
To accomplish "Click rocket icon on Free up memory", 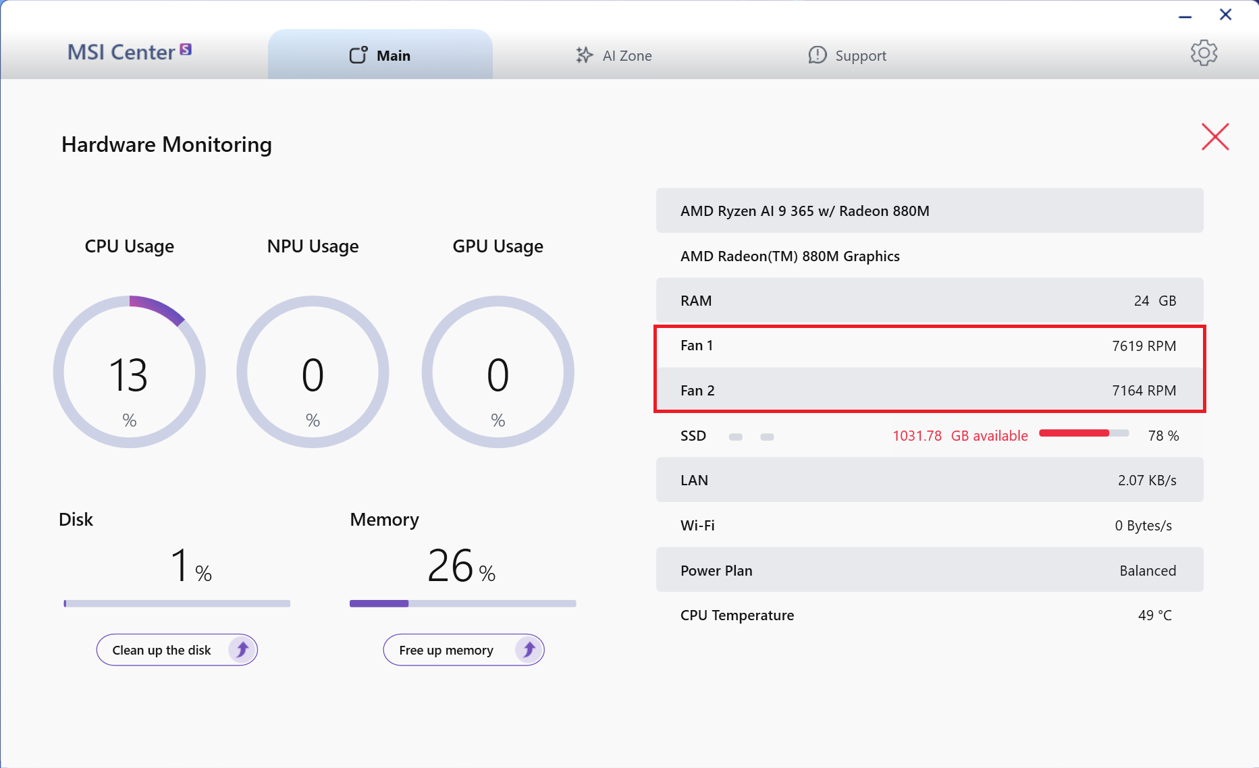I will 529,650.
